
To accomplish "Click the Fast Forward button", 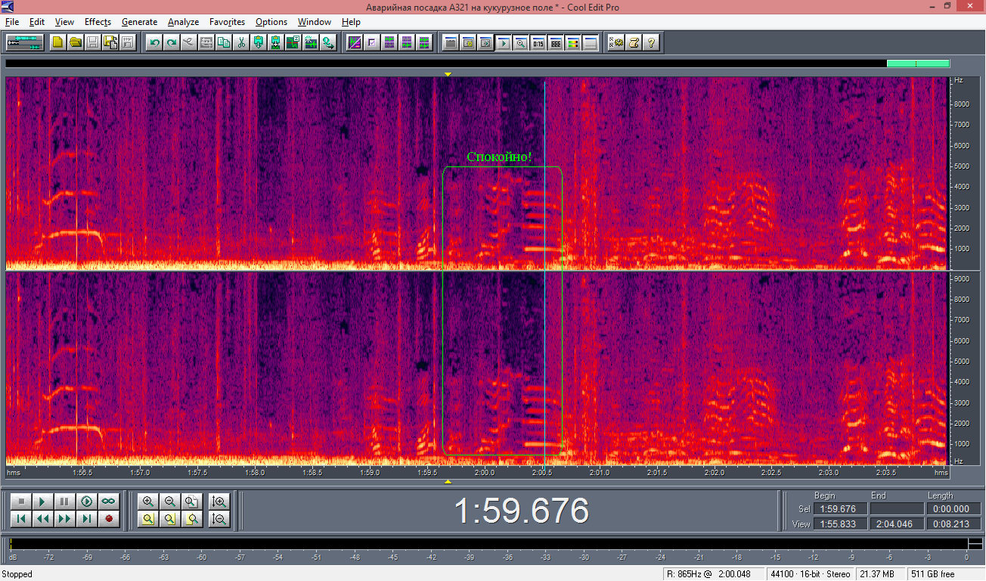I will [65, 518].
